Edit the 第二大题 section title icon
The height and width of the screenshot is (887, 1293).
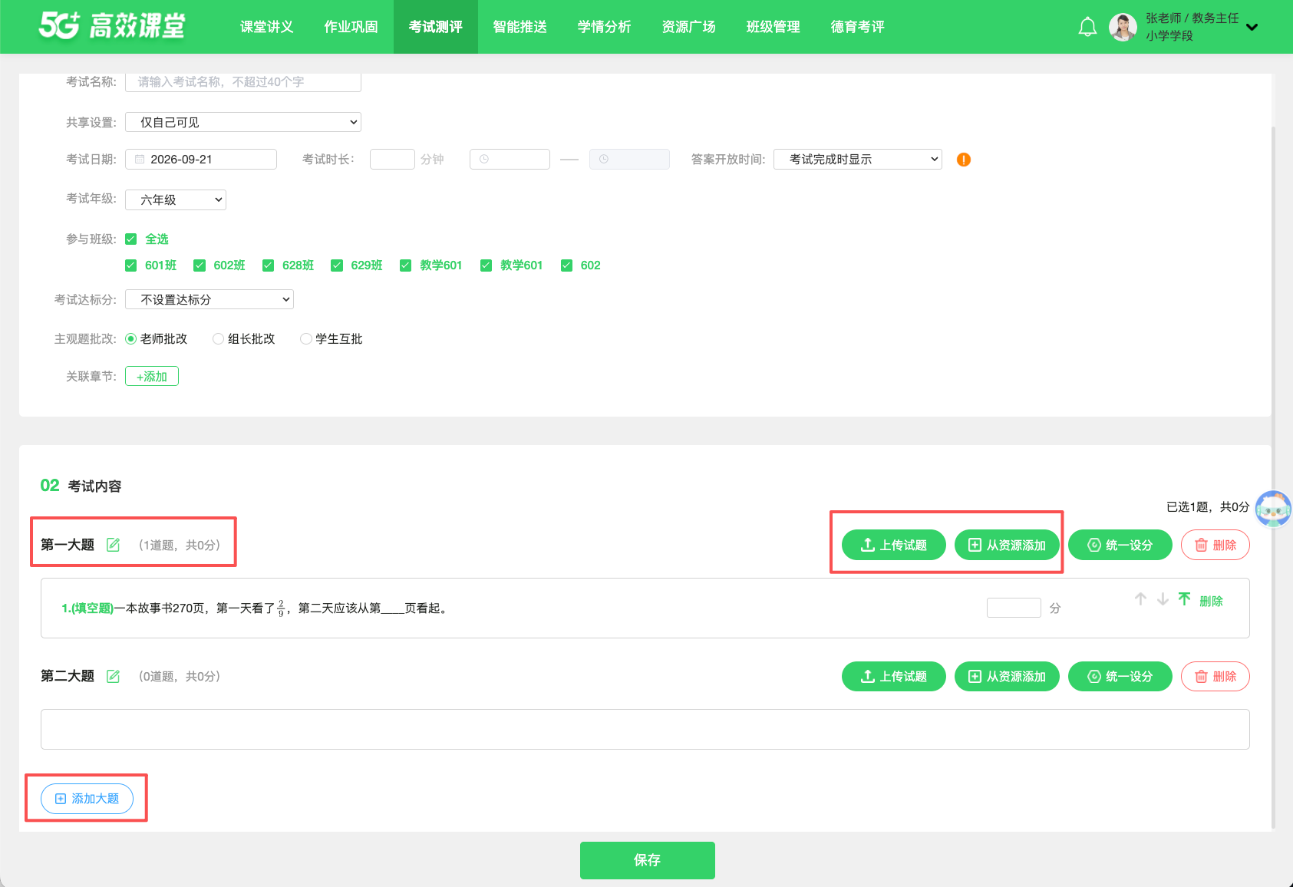coord(113,676)
